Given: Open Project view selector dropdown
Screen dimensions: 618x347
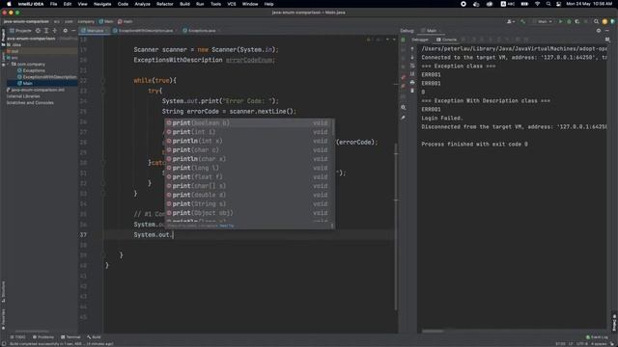Looking at the screenshot, I should tap(20, 30).
